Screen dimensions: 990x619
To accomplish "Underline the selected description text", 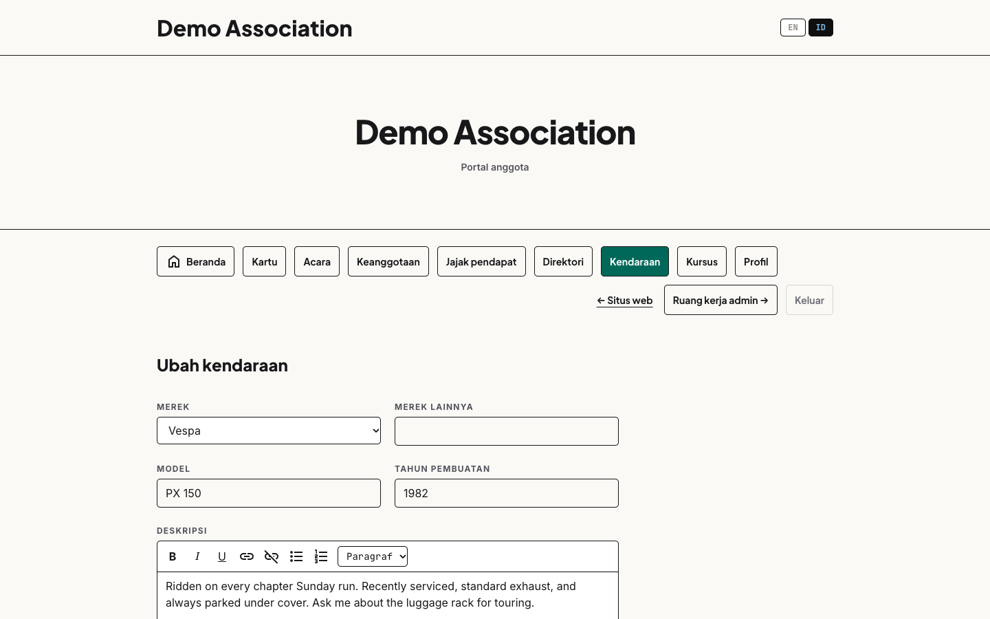I will [222, 556].
